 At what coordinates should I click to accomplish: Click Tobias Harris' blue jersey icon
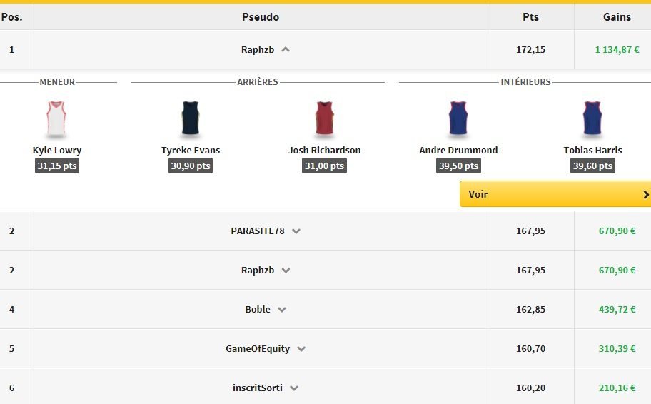coord(592,119)
